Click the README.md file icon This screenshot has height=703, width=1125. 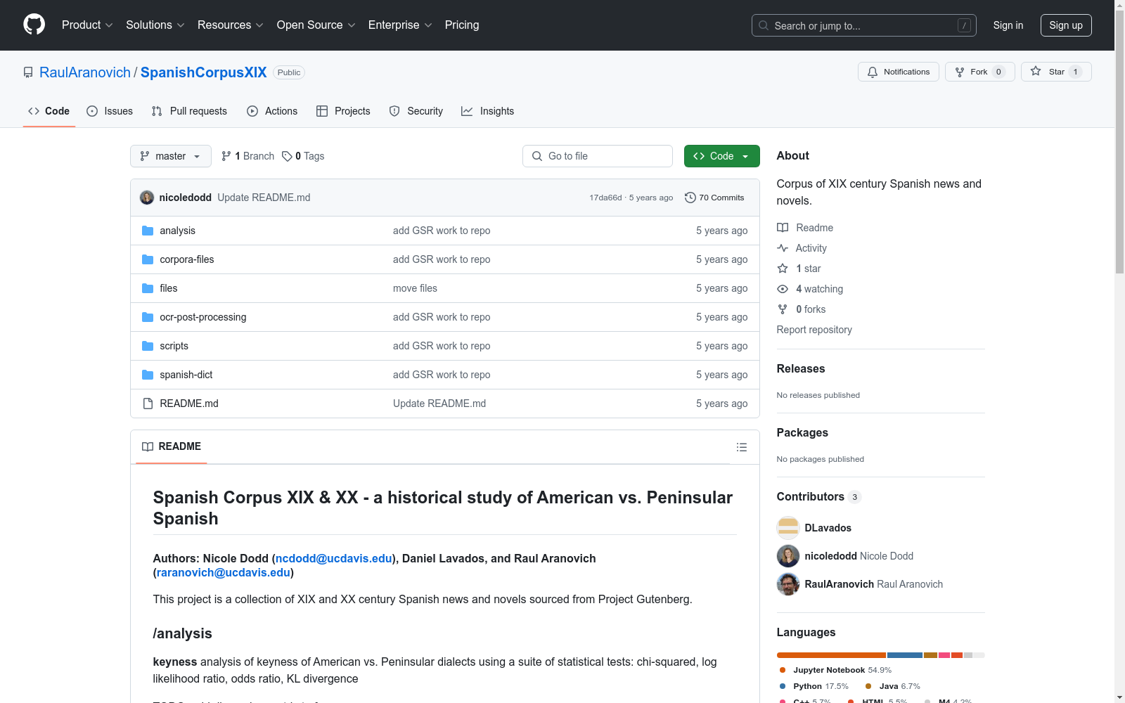point(148,404)
